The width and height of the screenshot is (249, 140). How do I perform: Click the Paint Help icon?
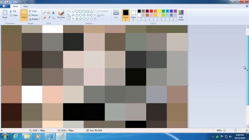247,6
